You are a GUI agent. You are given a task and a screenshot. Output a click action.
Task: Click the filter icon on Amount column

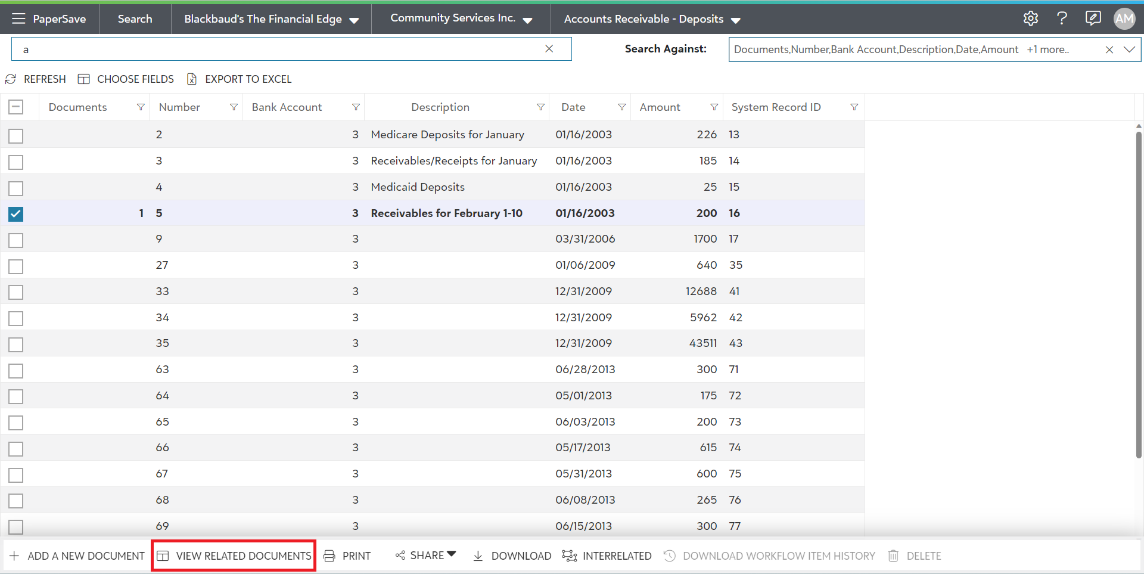[x=714, y=107]
